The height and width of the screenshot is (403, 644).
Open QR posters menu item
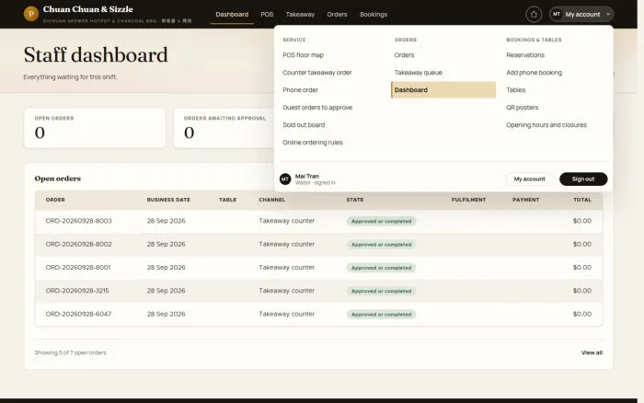(x=522, y=108)
